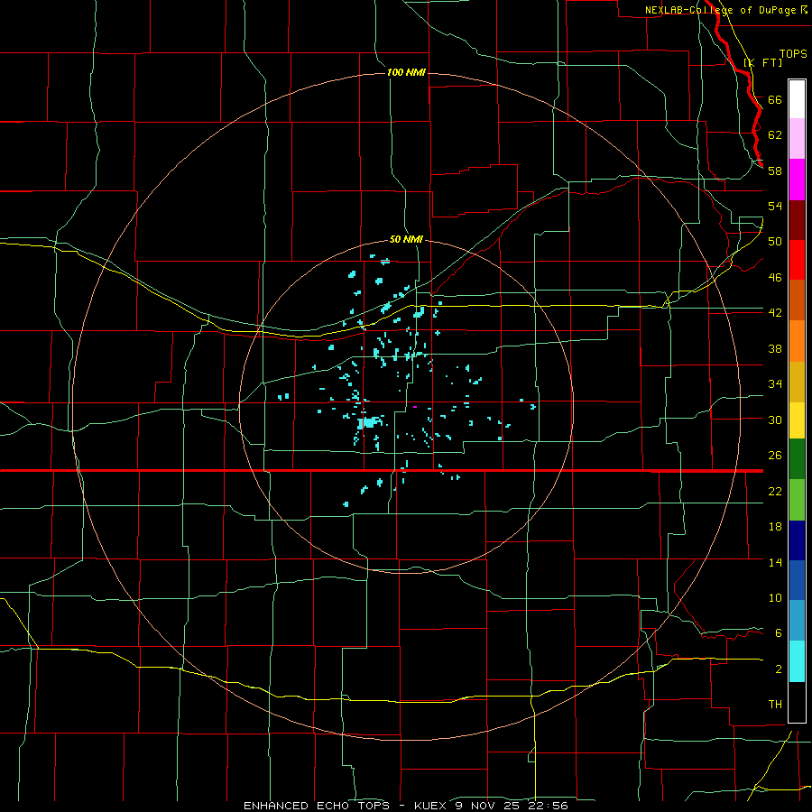Image resolution: width=812 pixels, height=812 pixels.
Task: Click the 'ENHANCED ECHO TOPS' caption text
Action: tap(317, 806)
